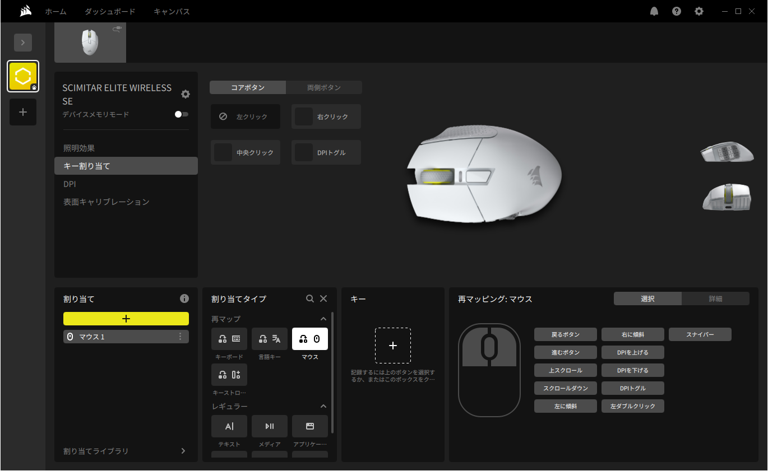The image size is (768, 471).
Task: Search assignment types with the magnifier icon
Action: [x=310, y=299]
